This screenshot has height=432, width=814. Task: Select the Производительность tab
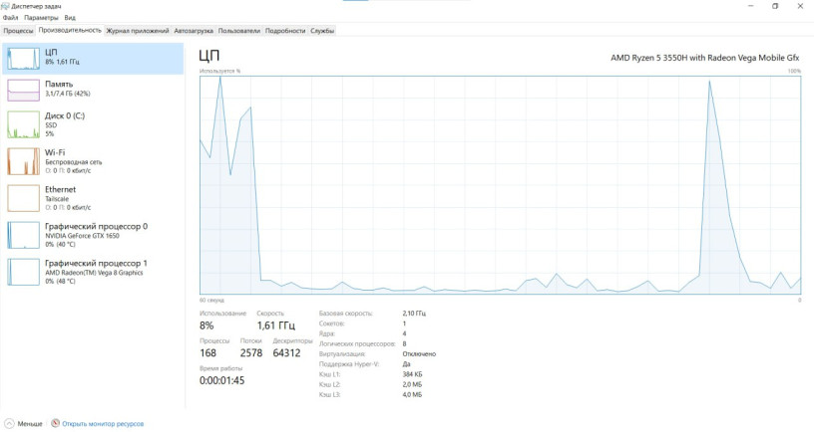click(x=70, y=30)
